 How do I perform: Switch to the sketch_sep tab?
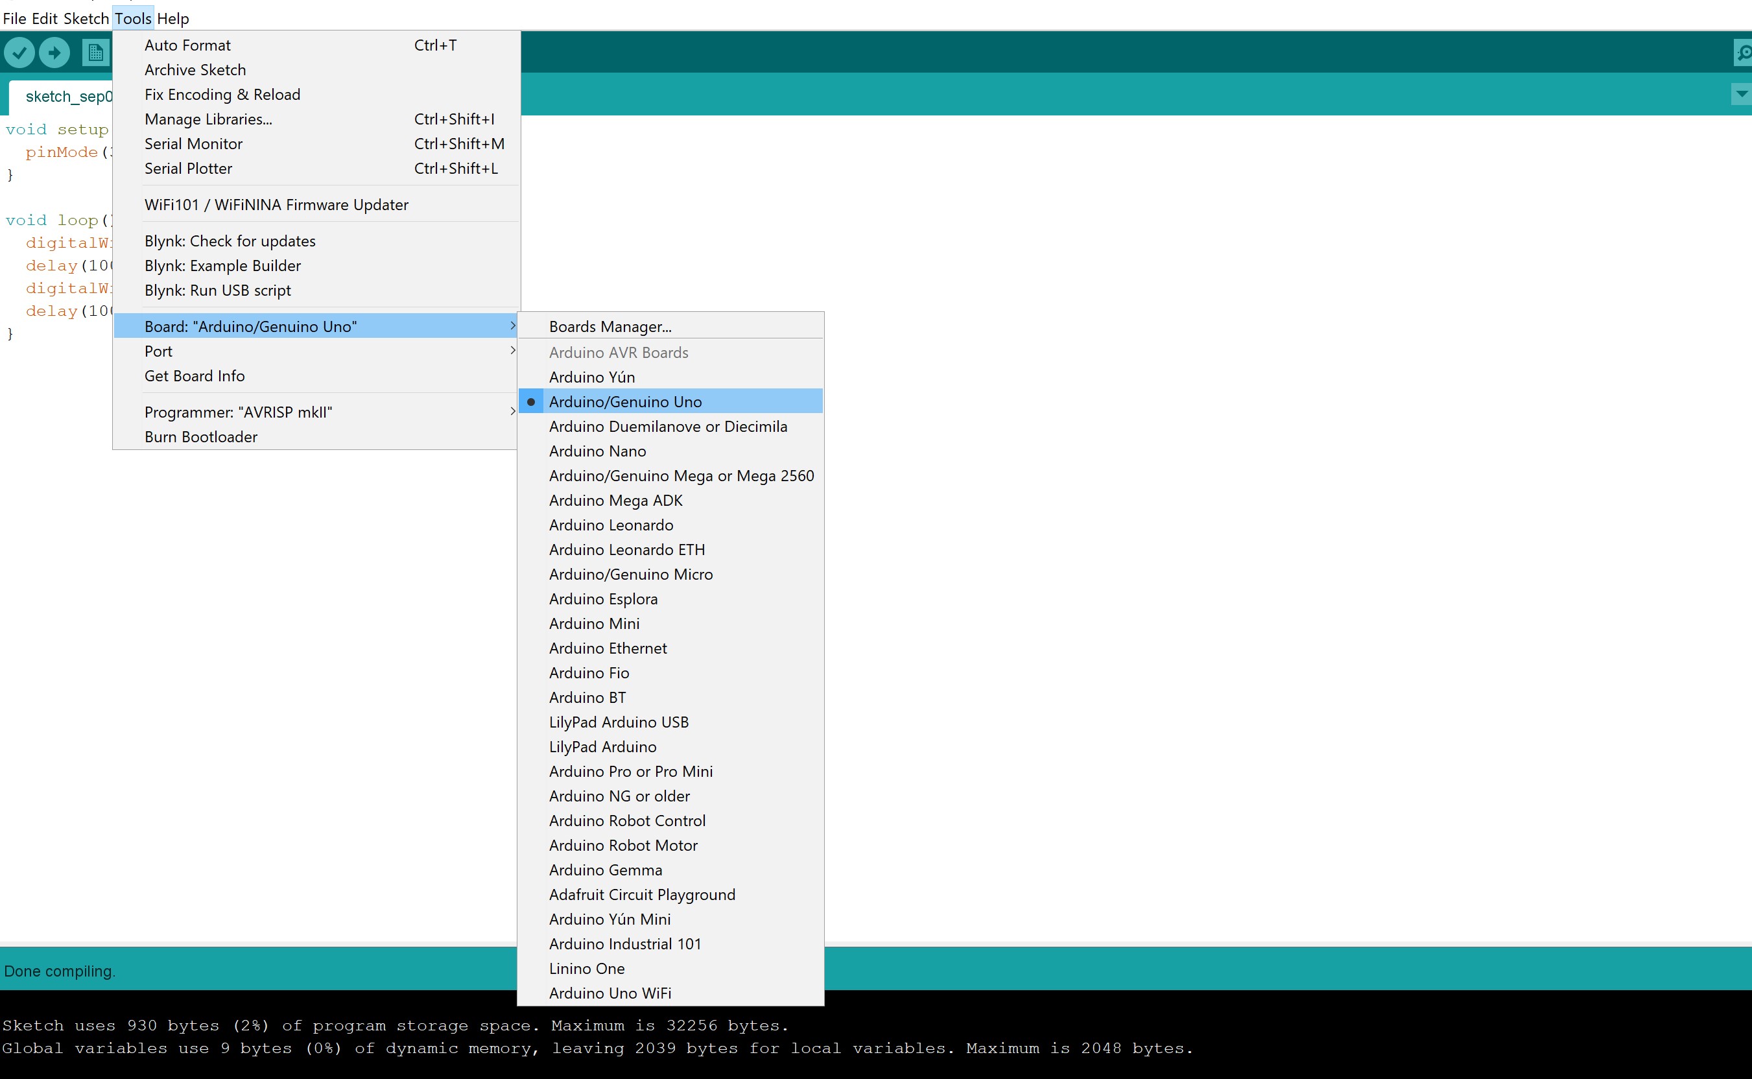point(62,97)
